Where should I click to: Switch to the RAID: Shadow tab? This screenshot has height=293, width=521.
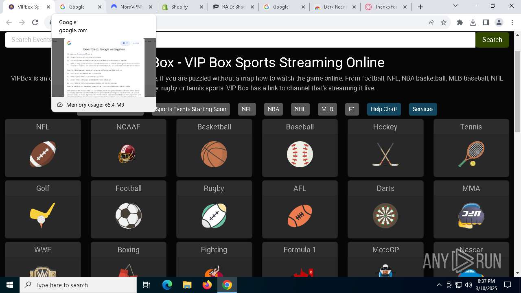click(233, 7)
